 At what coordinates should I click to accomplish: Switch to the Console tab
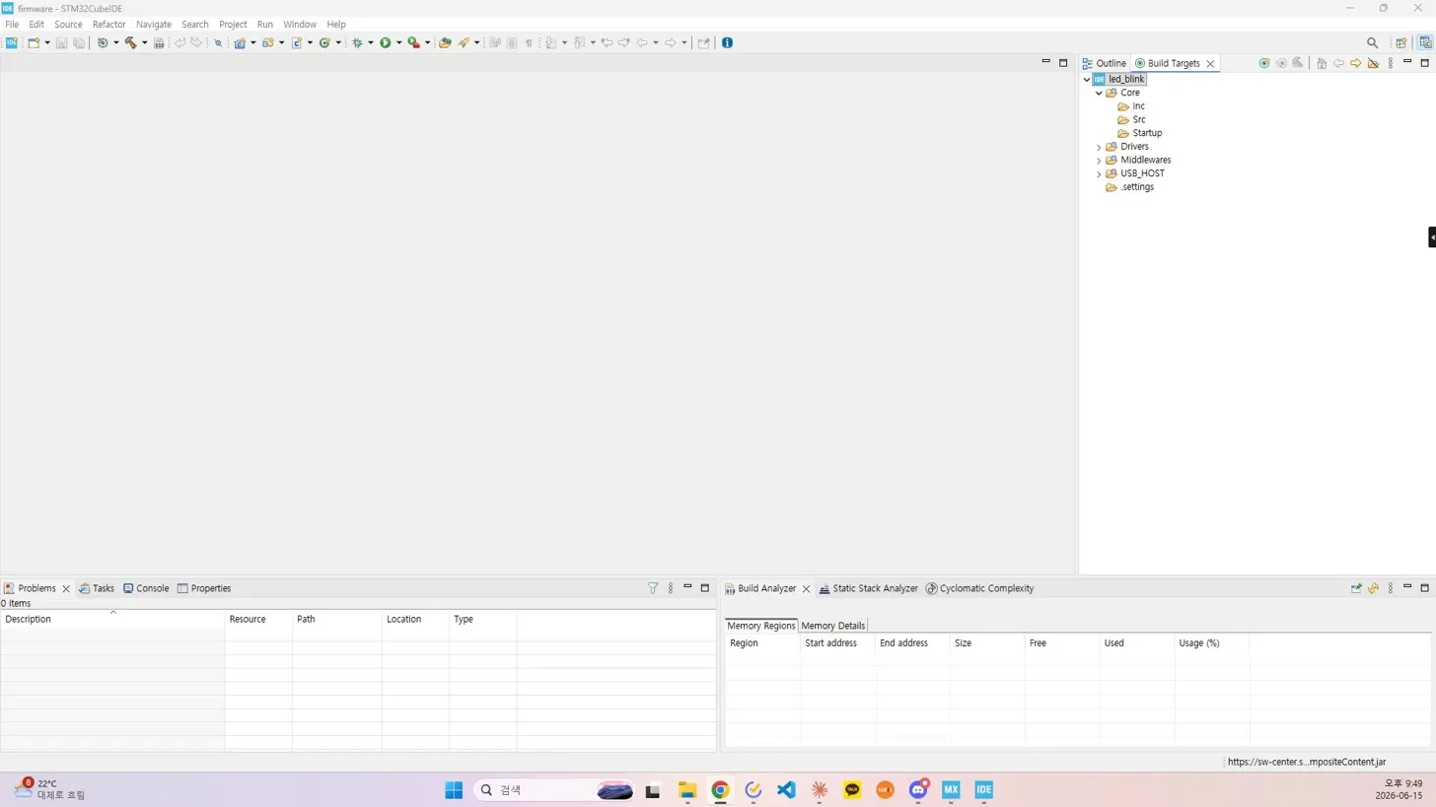coord(146,588)
